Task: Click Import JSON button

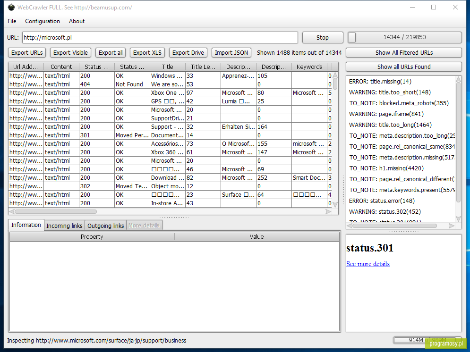Action: (231, 53)
